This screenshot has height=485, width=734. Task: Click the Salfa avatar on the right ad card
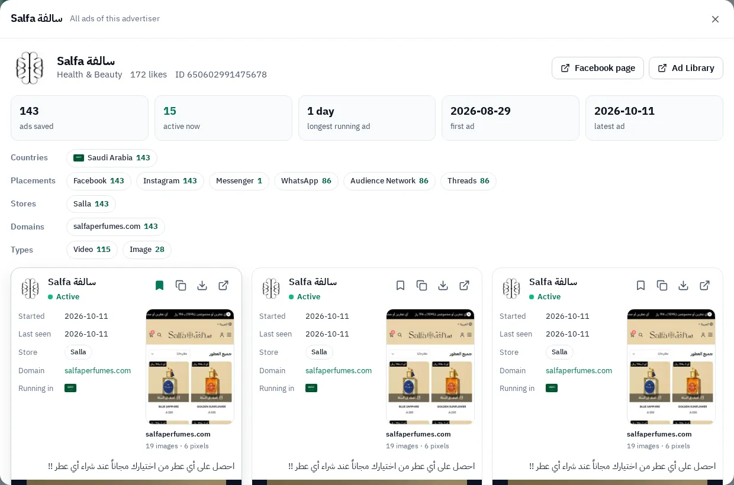point(511,289)
